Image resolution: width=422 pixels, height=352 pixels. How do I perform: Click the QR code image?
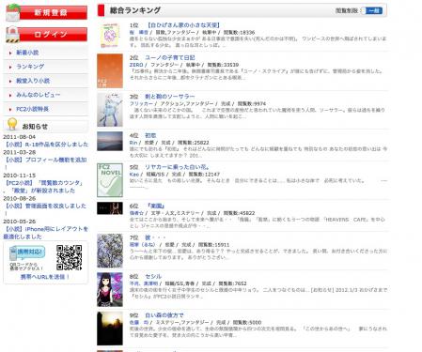coord(70,257)
